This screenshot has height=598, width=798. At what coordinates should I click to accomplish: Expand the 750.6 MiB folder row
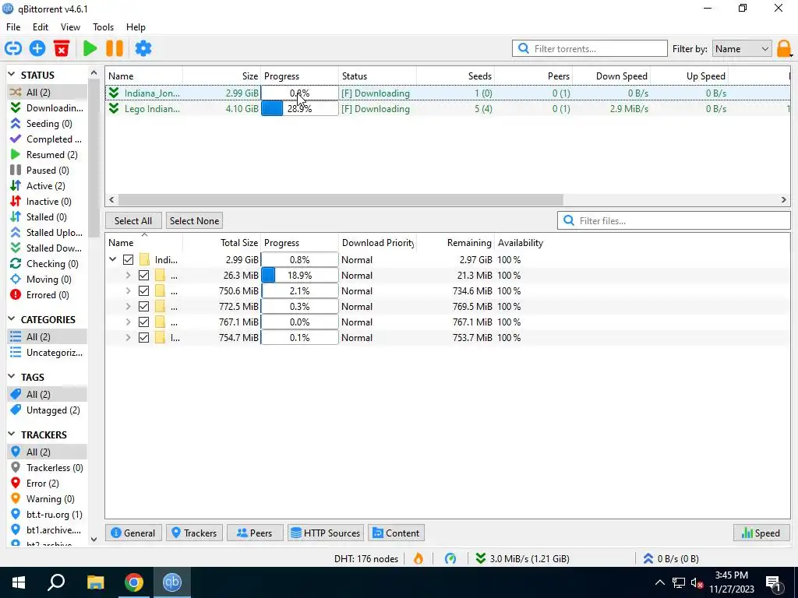(129, 291)
